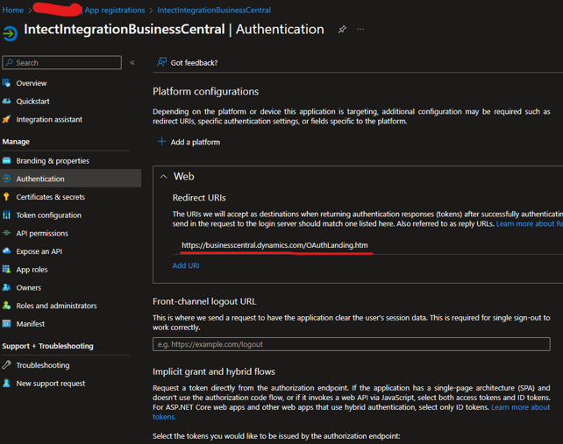Click the App roles grid icon
Viewport: 563px width, 444px height.
(6, 269)
